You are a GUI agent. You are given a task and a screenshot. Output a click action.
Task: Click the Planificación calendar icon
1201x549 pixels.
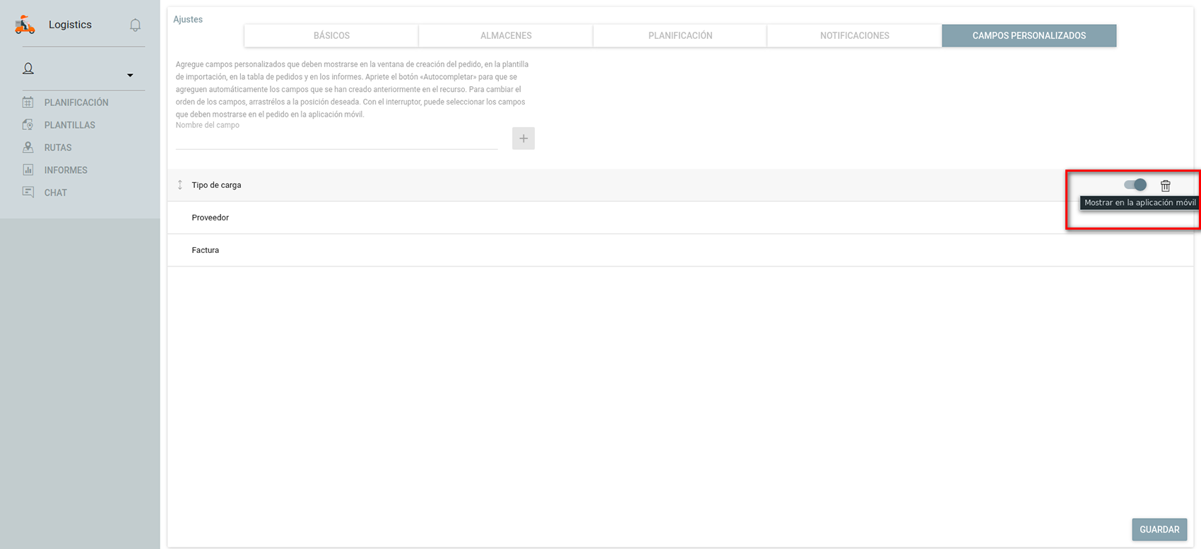[x=28, y=102]
